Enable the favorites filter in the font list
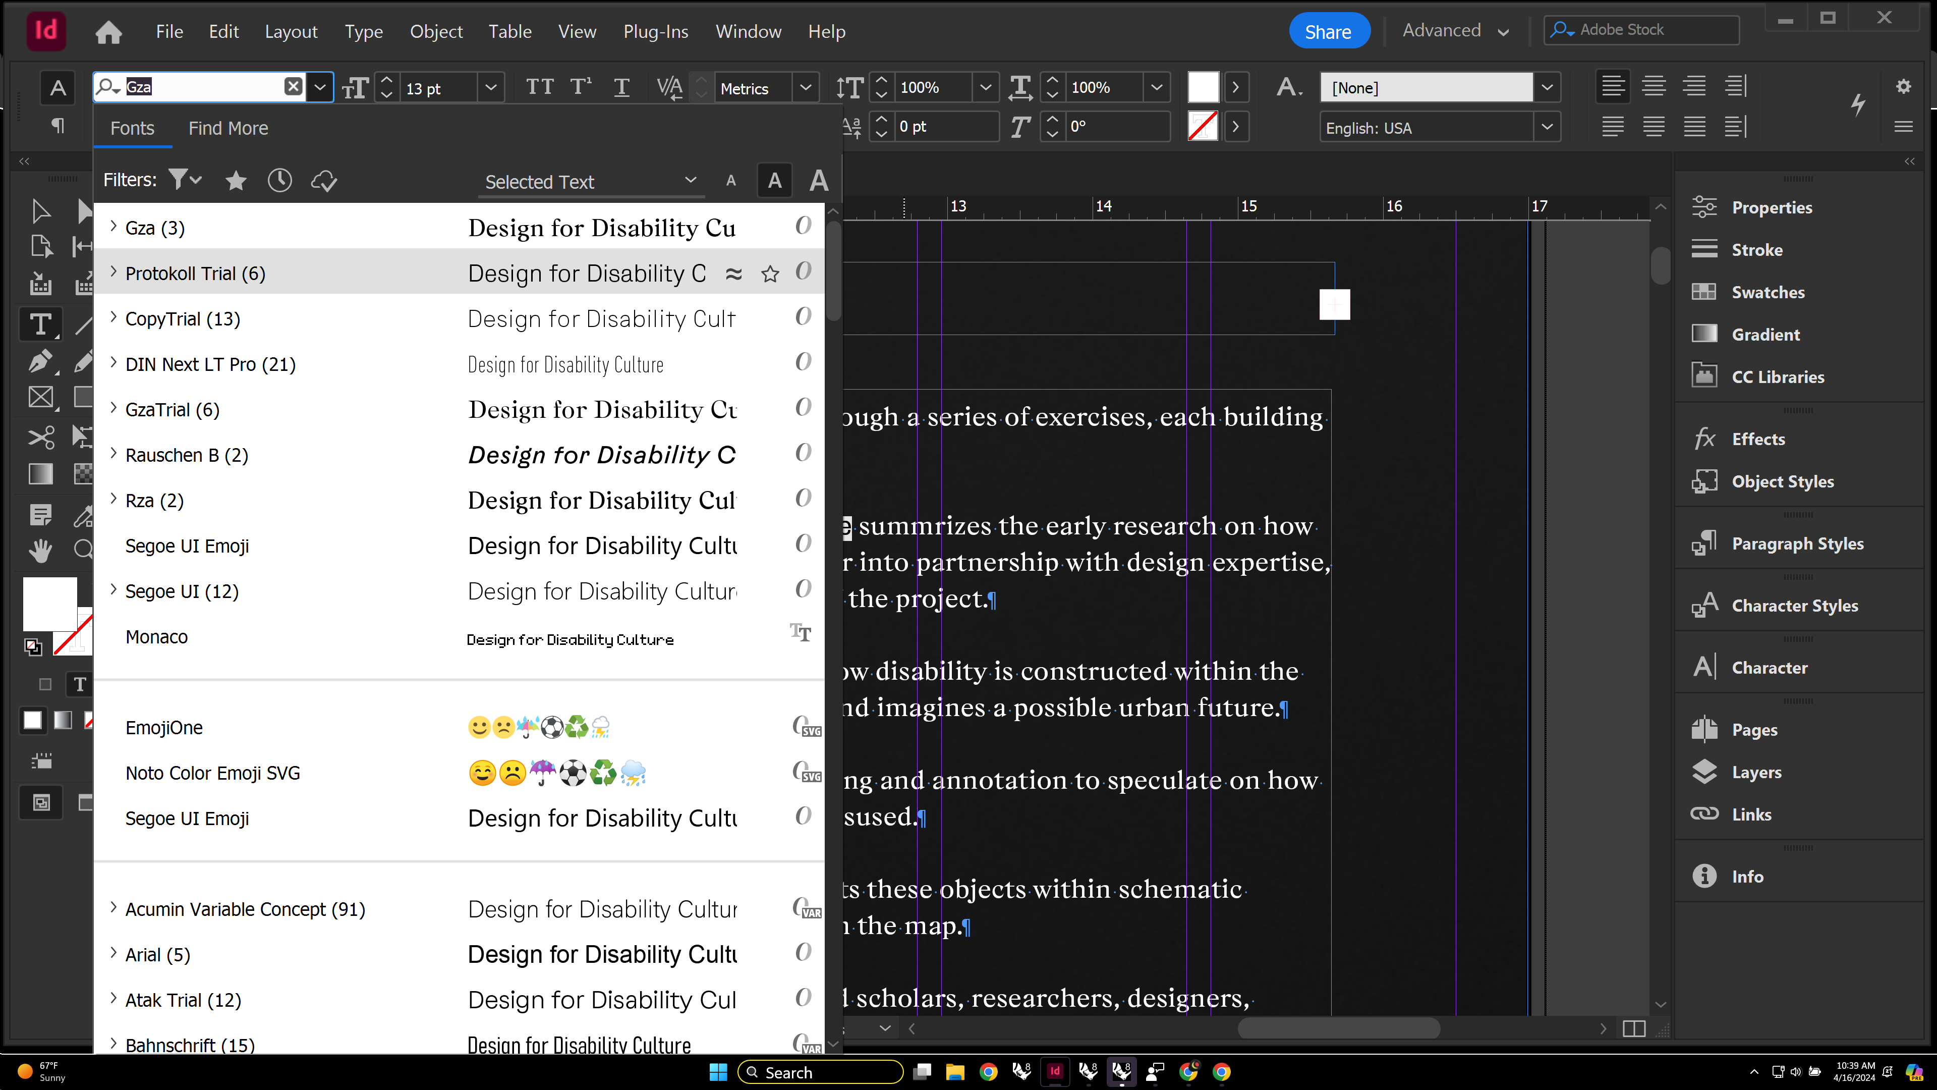Image resolution: width=1937 pixels, height=1090 pixels. 236,181
